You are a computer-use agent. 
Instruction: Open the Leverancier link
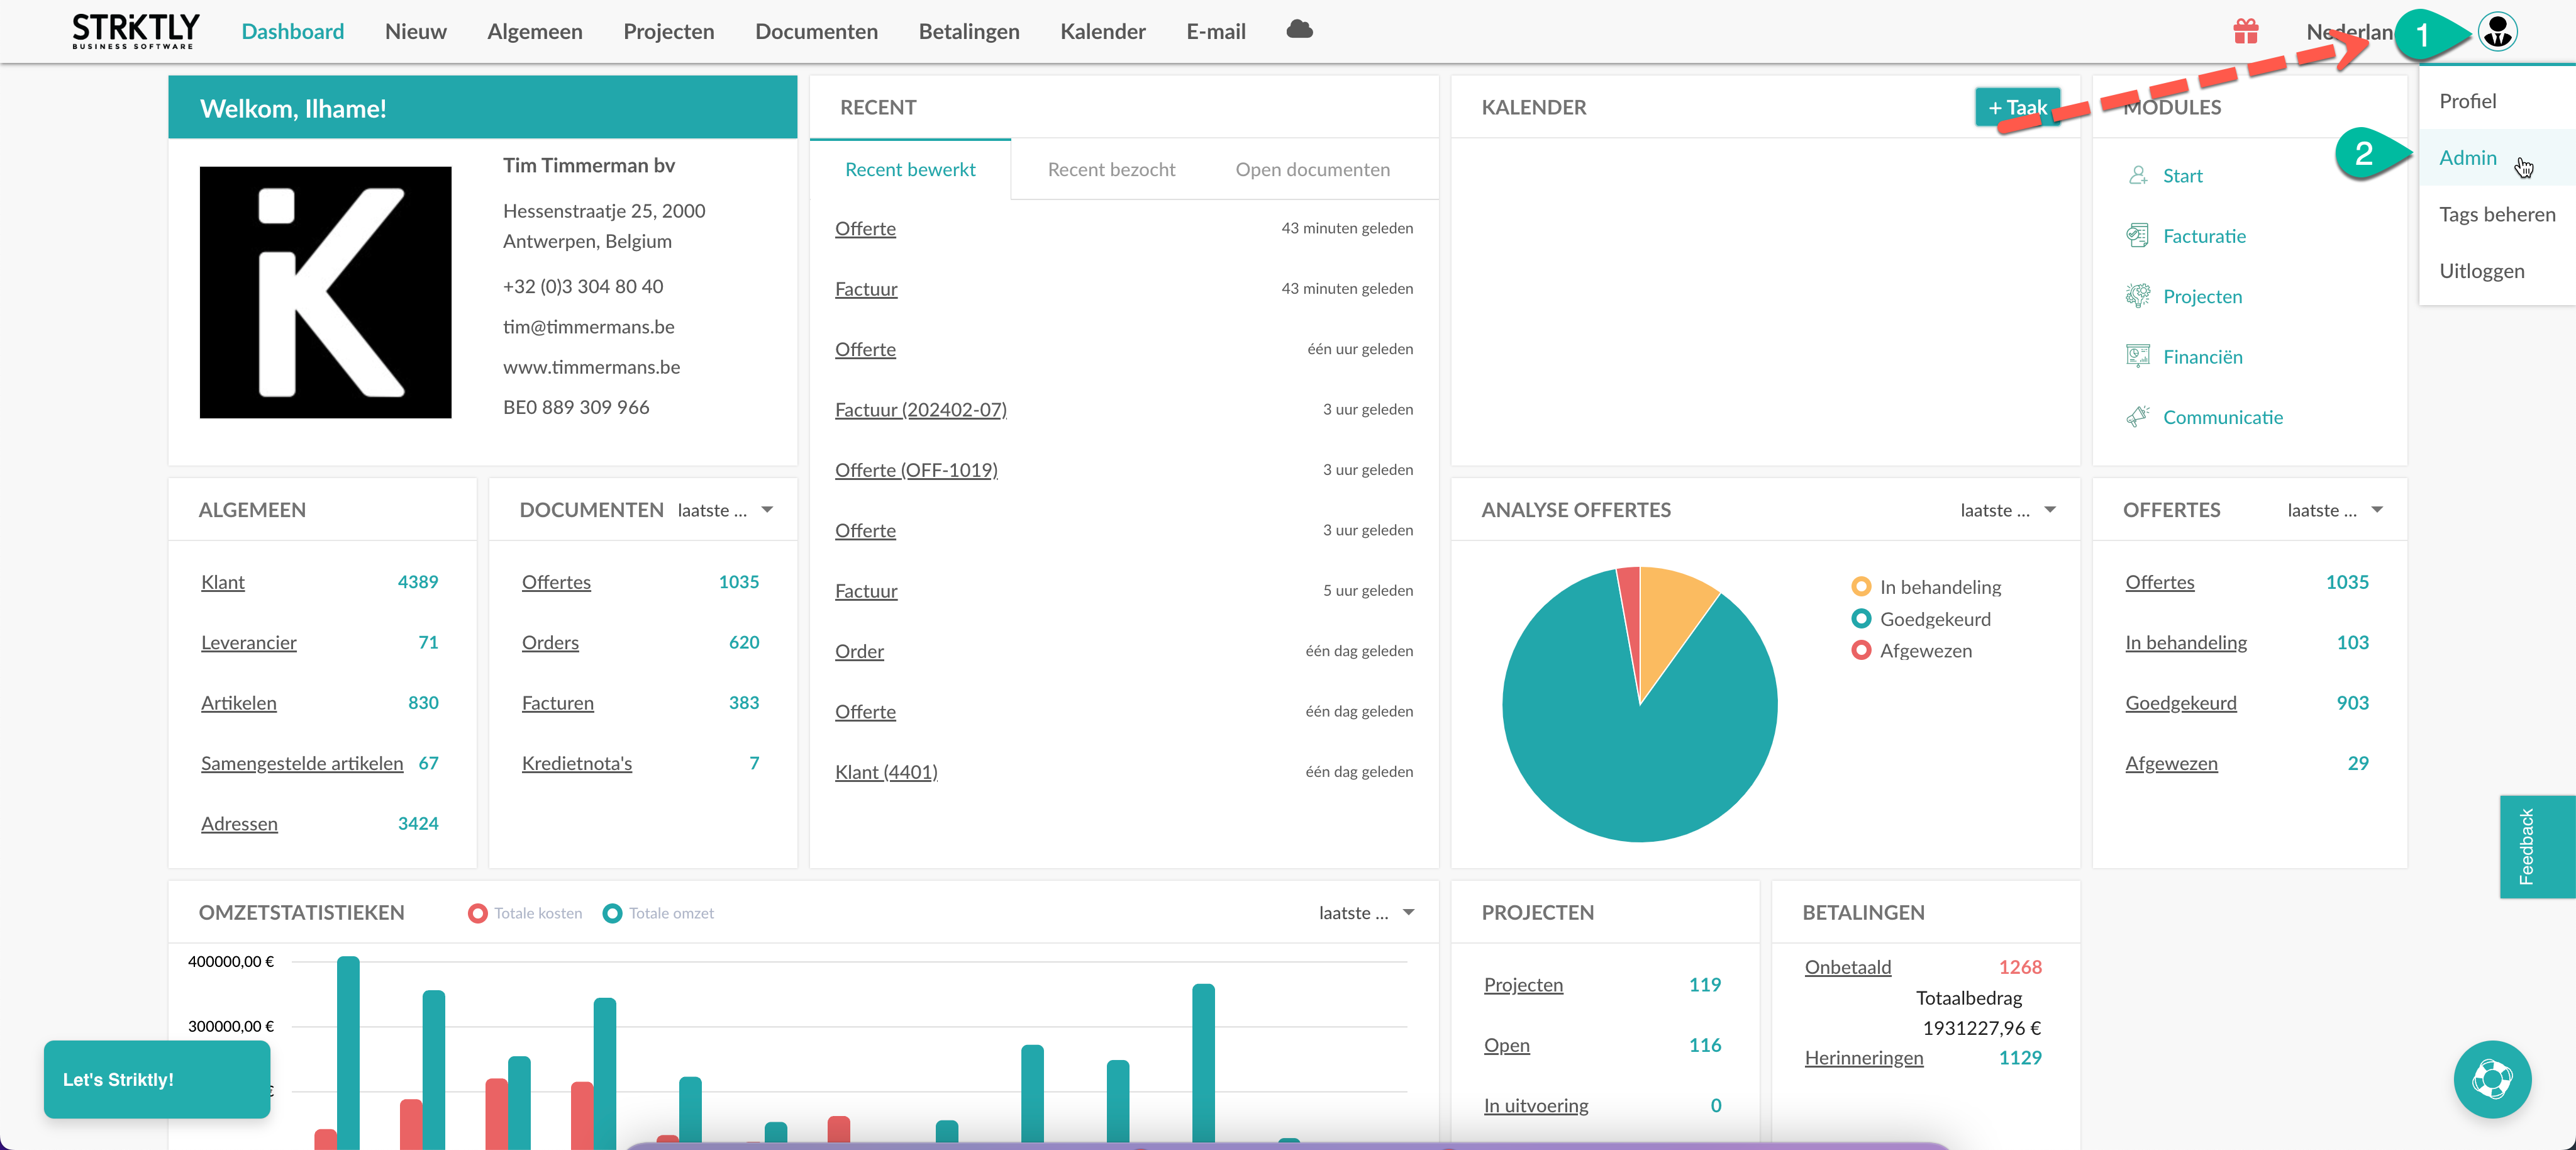pos(249,642)
